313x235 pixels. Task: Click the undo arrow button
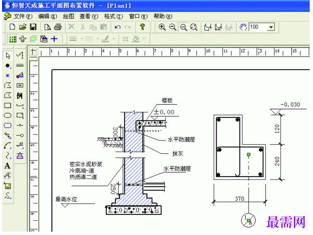tap(117, 27)
